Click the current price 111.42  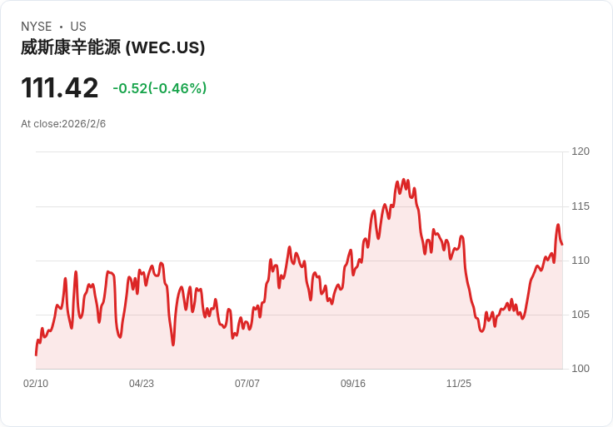(59, 88)
